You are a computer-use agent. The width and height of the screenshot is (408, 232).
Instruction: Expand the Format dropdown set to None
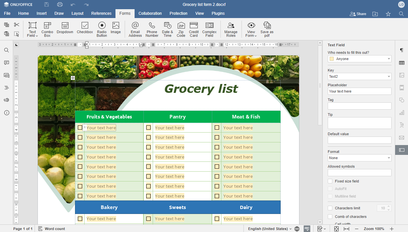tap(389, 158)
